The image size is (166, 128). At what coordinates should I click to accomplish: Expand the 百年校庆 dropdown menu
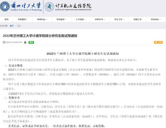tap(156, 19)
